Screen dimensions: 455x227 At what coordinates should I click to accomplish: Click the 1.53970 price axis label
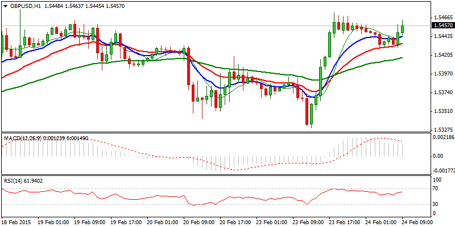(x=443, y=74)
